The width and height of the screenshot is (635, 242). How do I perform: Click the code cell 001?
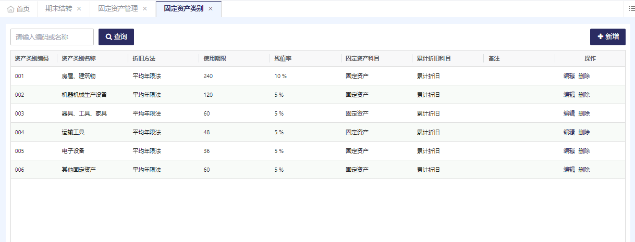(x=19, y=76)
